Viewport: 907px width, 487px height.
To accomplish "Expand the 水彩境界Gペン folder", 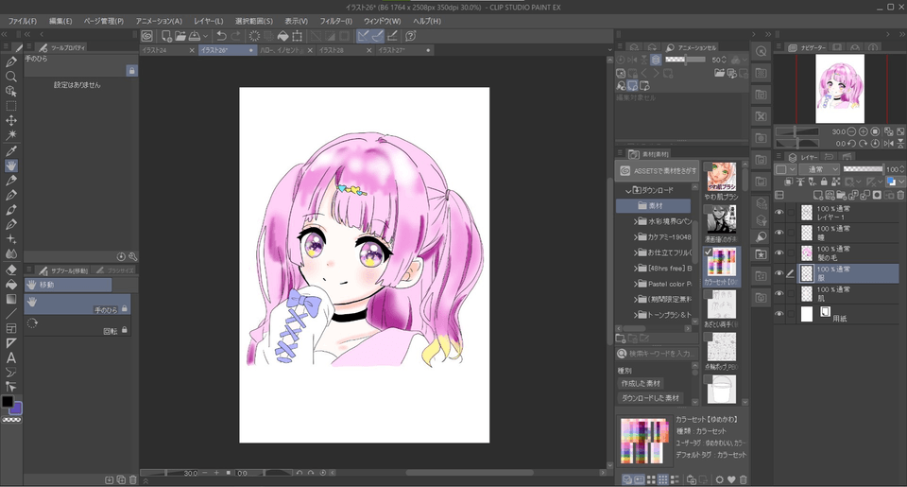I will pos(636,221).
